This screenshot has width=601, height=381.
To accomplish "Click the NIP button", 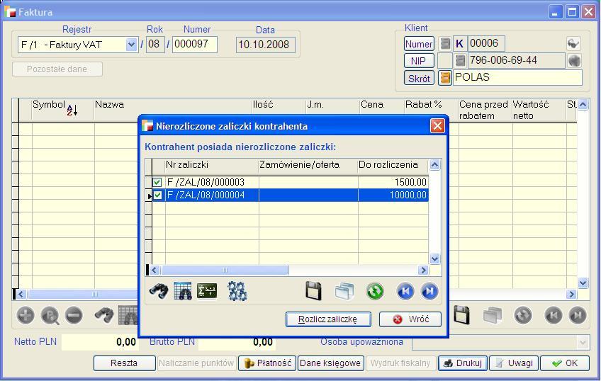I will [419, 61].
